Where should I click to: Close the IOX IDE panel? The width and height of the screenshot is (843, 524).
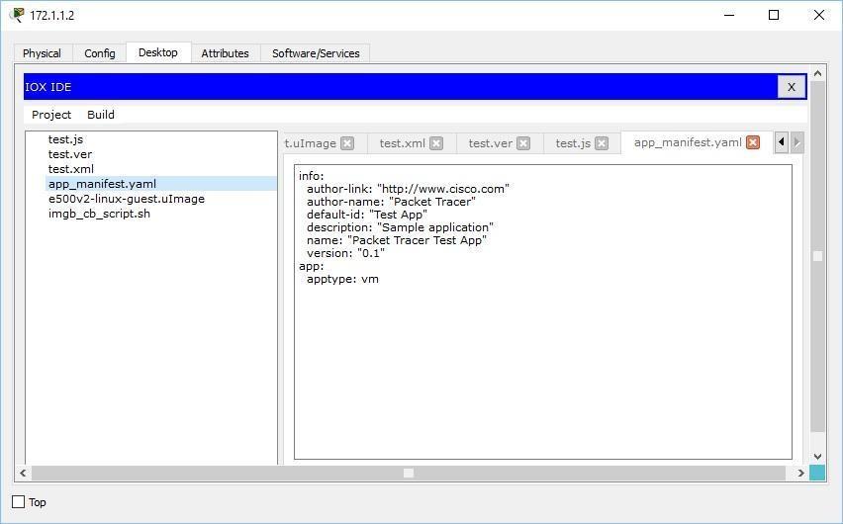tap(792, 87)
